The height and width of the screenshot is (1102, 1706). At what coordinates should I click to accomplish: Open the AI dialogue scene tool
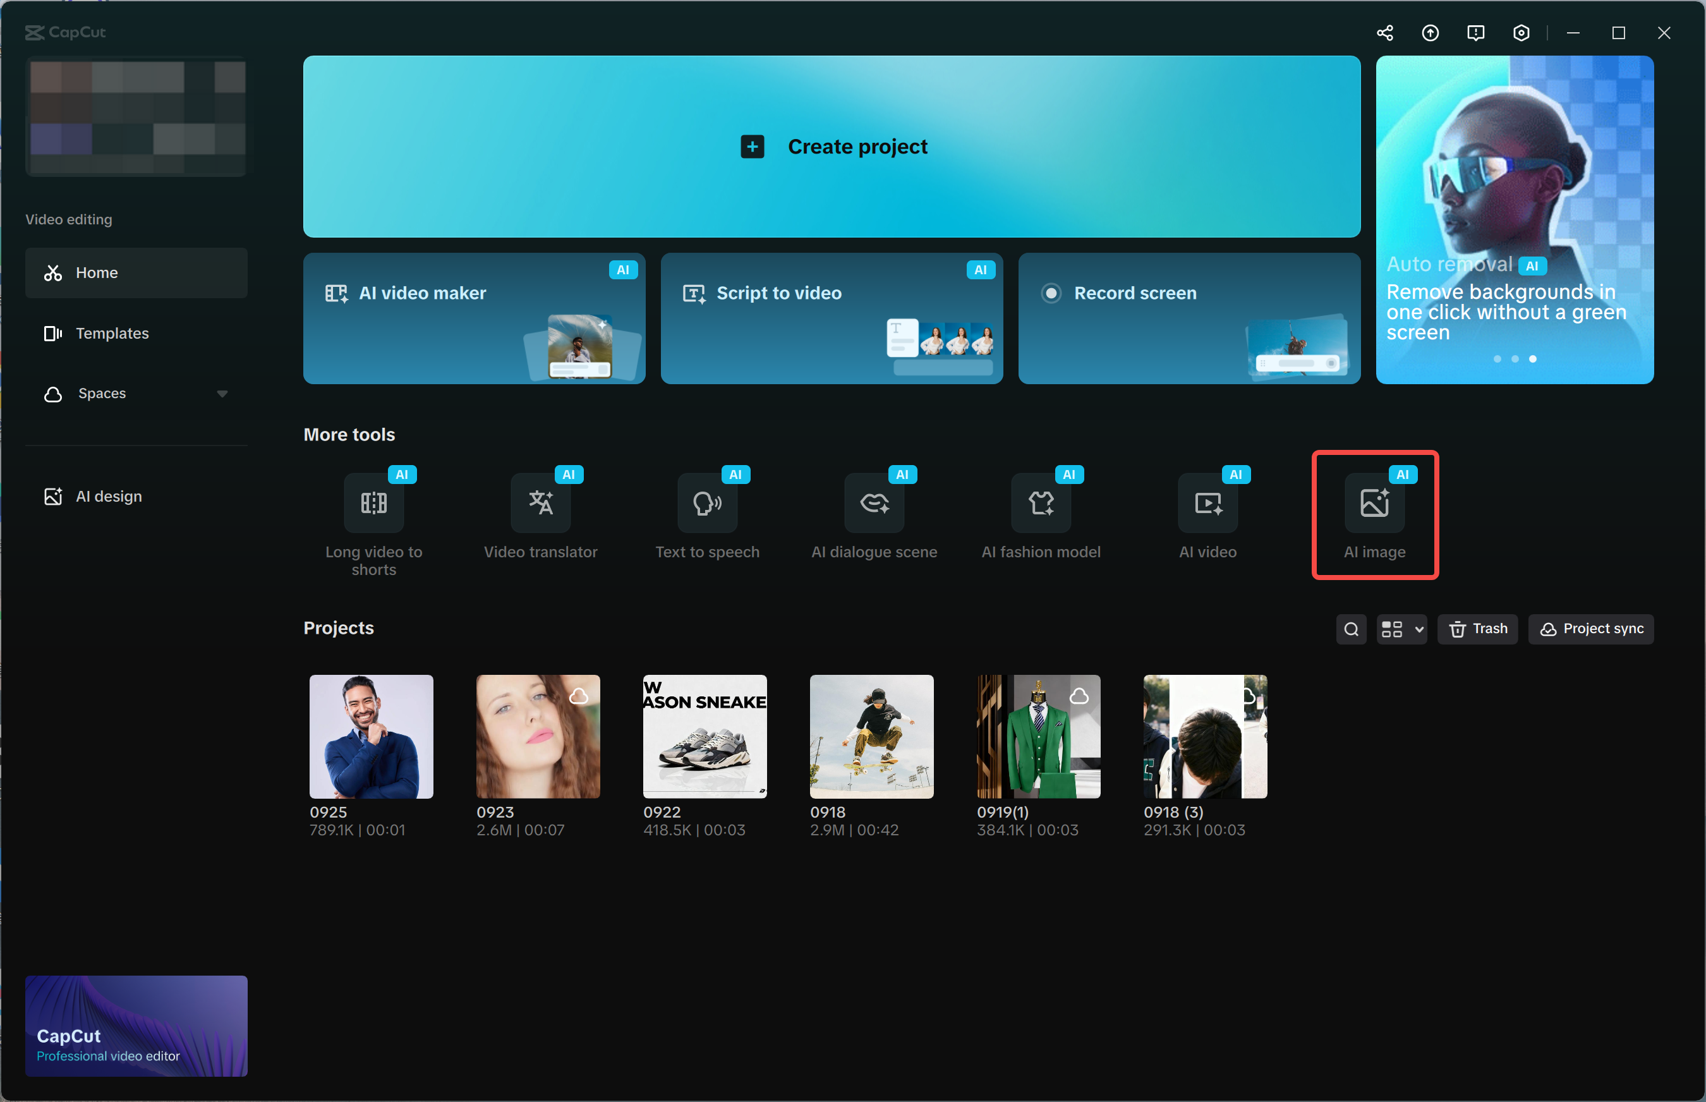coord(874,503)
